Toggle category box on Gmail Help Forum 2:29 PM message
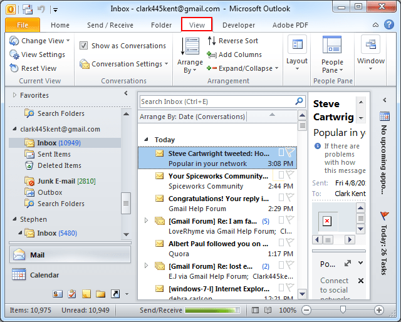401x322 pixels. [281, 197]
